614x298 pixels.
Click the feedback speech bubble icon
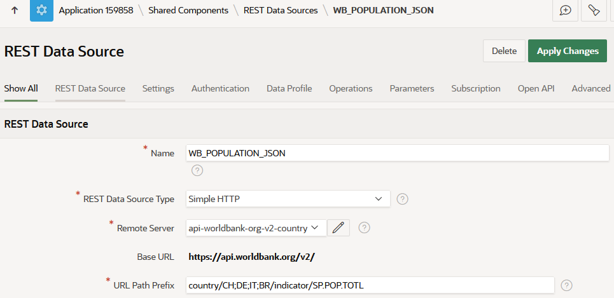tap(565, 10)
